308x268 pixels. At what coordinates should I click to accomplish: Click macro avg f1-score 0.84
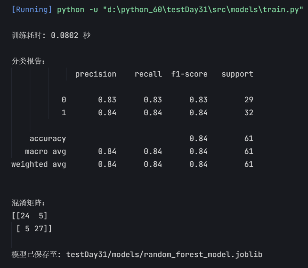tap(198, 152)
